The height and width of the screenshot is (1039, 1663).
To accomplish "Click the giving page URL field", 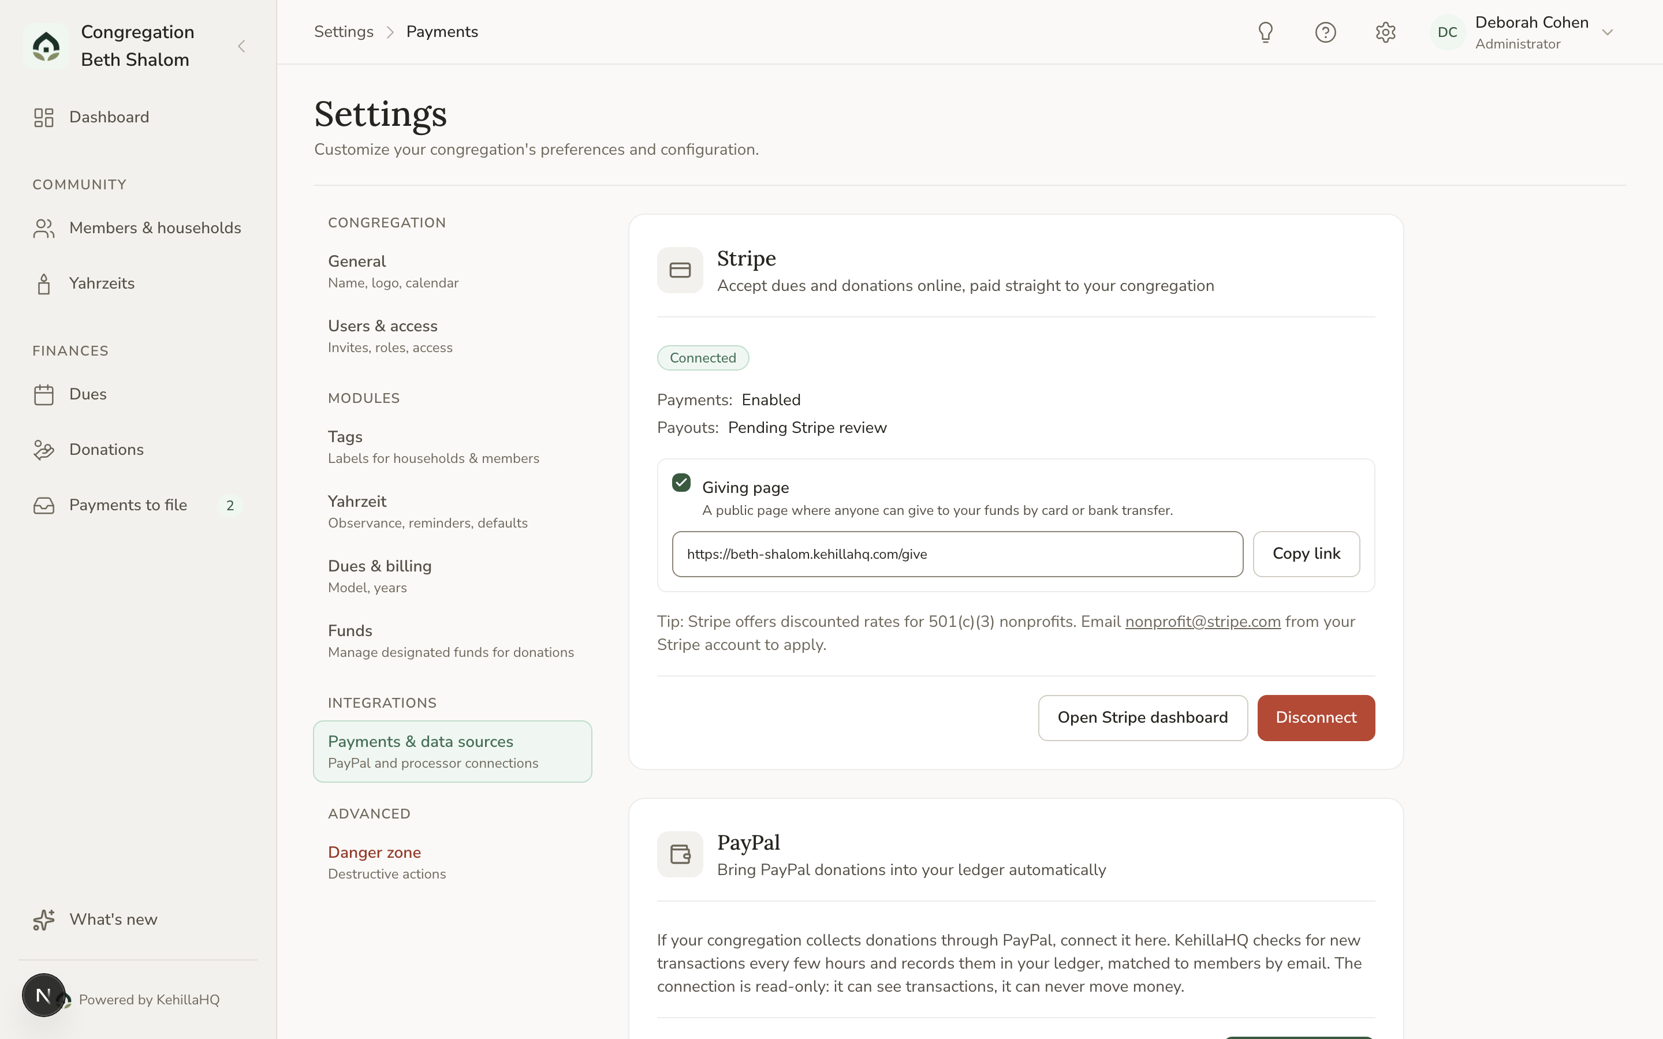I will 957,554.
